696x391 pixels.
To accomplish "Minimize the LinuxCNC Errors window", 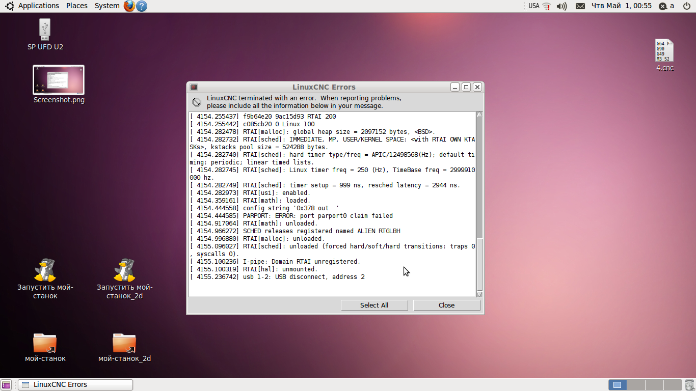I will point(455,87).
